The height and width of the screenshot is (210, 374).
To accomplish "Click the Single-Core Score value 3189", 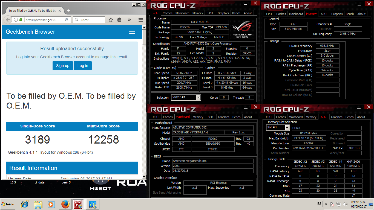I will pos(38,140).
